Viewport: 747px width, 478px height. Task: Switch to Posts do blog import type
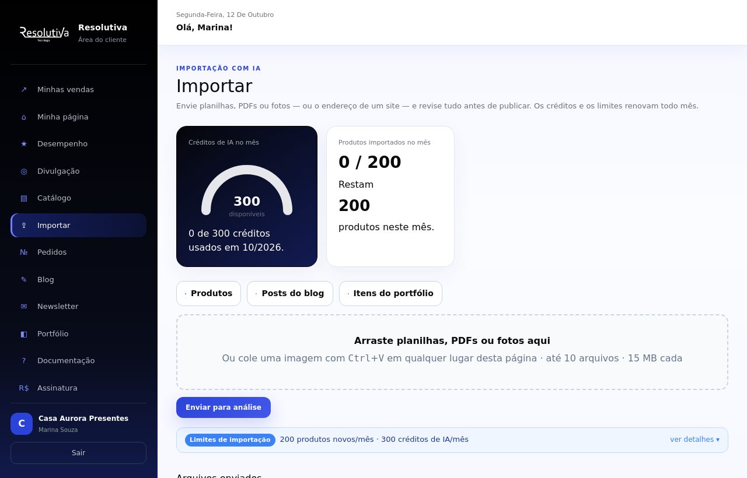pos(290,293)
